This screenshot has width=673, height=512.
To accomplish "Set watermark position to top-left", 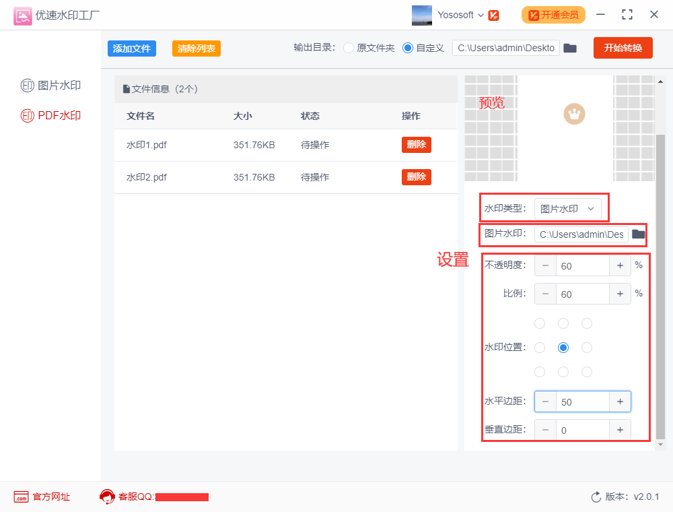I will [540, 323].
